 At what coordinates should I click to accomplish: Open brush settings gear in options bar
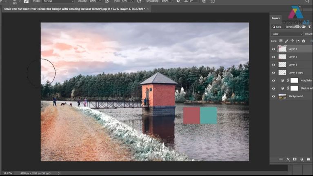click(x=178, y=2)
